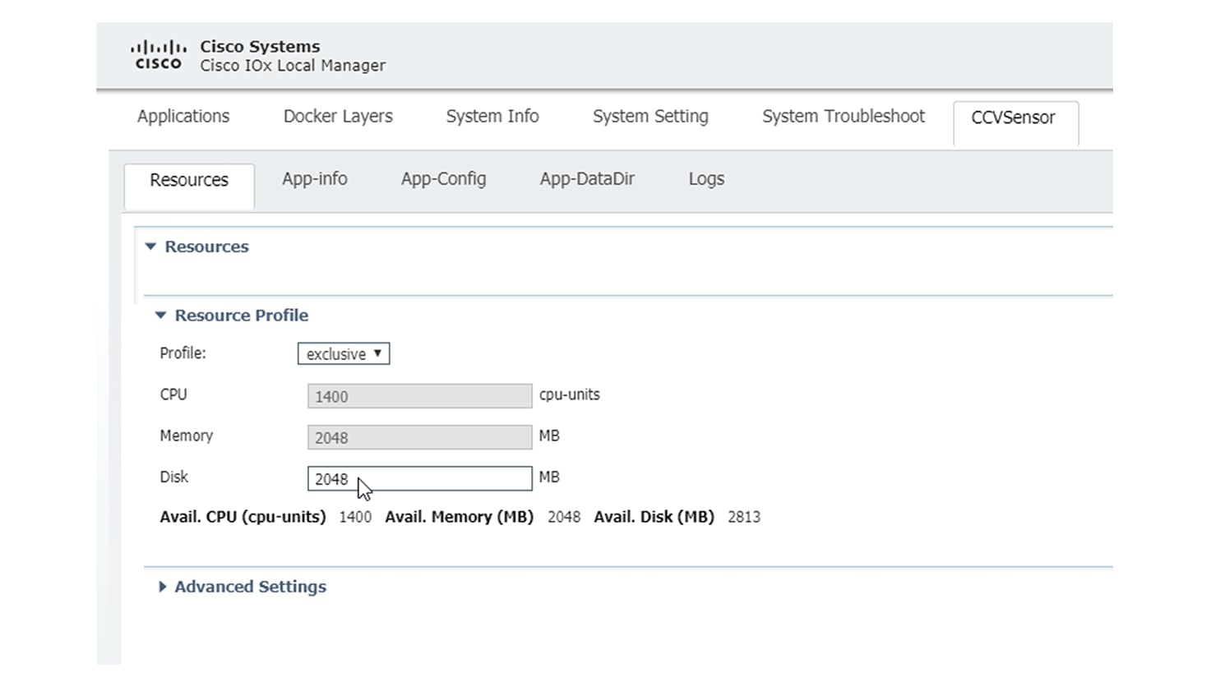Viewport: 1211px width, 687px height.
Task: Click the Cisco IOx Local Manager title
Action: coord(293,66)
